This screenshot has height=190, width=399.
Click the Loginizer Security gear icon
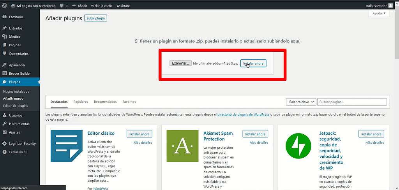(x=4, y=143)
